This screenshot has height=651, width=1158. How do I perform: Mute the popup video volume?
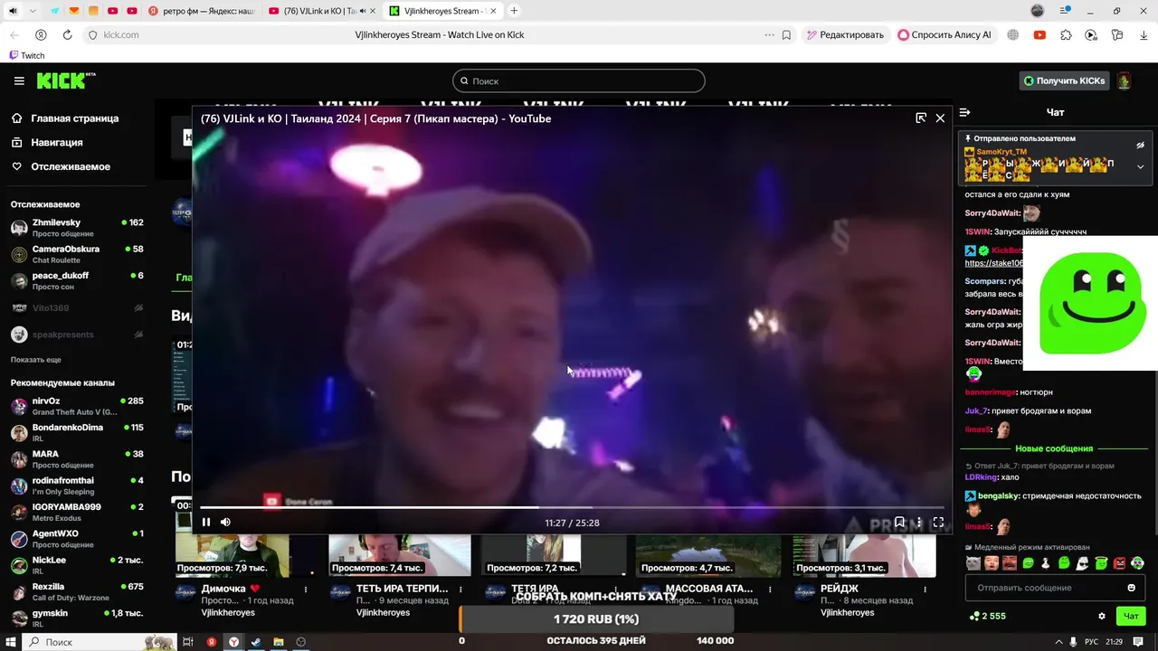click(225, 522)
